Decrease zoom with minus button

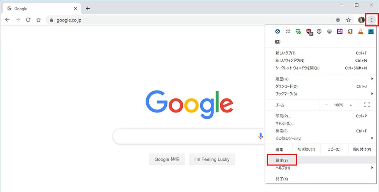point(326,105)
